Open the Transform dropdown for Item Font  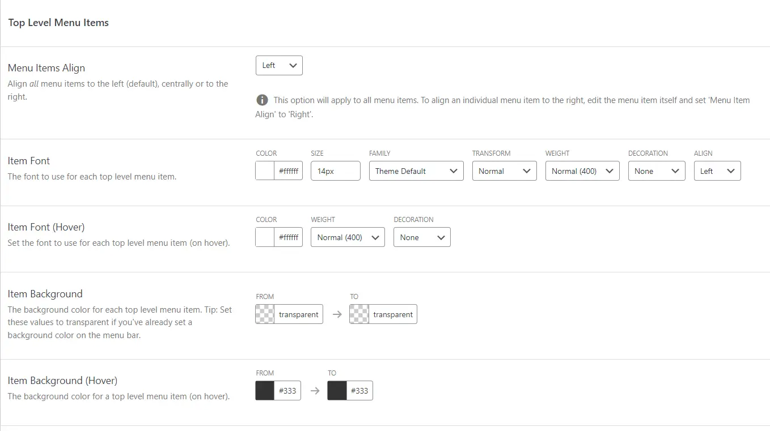coord(504,170)
